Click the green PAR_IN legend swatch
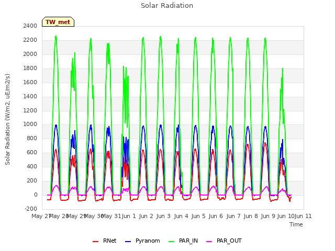The image size is (335, 251). (x=172, y=242)
